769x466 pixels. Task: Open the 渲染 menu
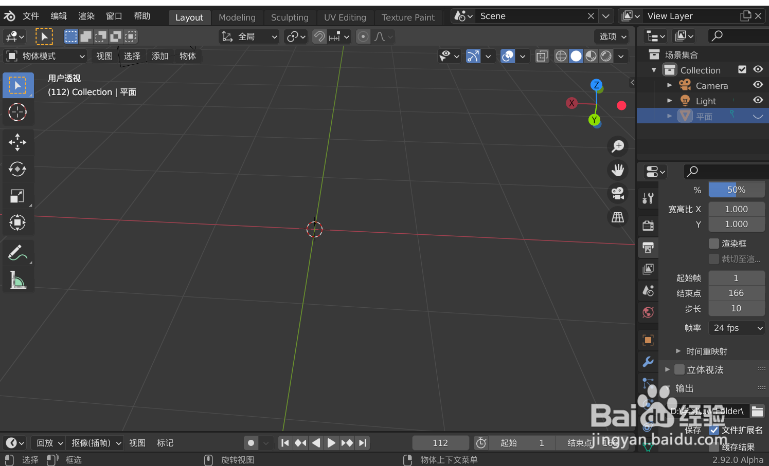coord(86,16)
